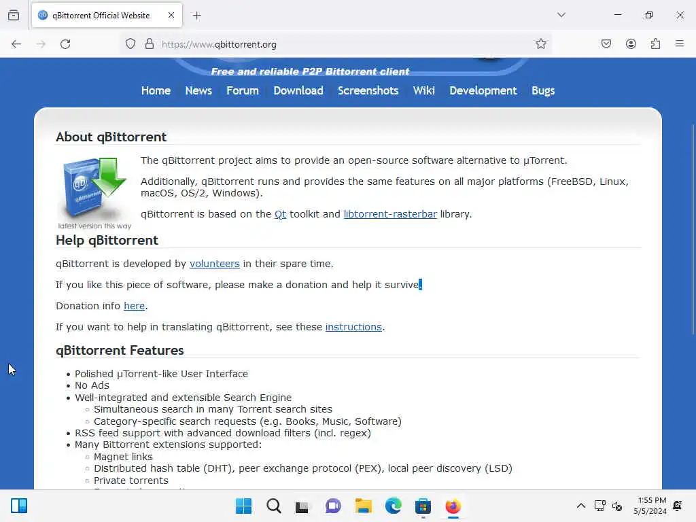The width and height of the screenshot is (696, 522).
Task: Open the Chat app on taskbar
Action: [333, 506]
